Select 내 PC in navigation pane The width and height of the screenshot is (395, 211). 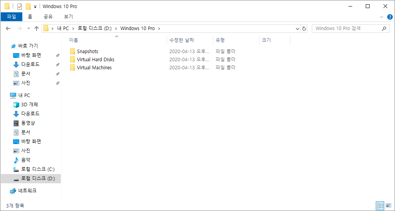click(24, 95)
